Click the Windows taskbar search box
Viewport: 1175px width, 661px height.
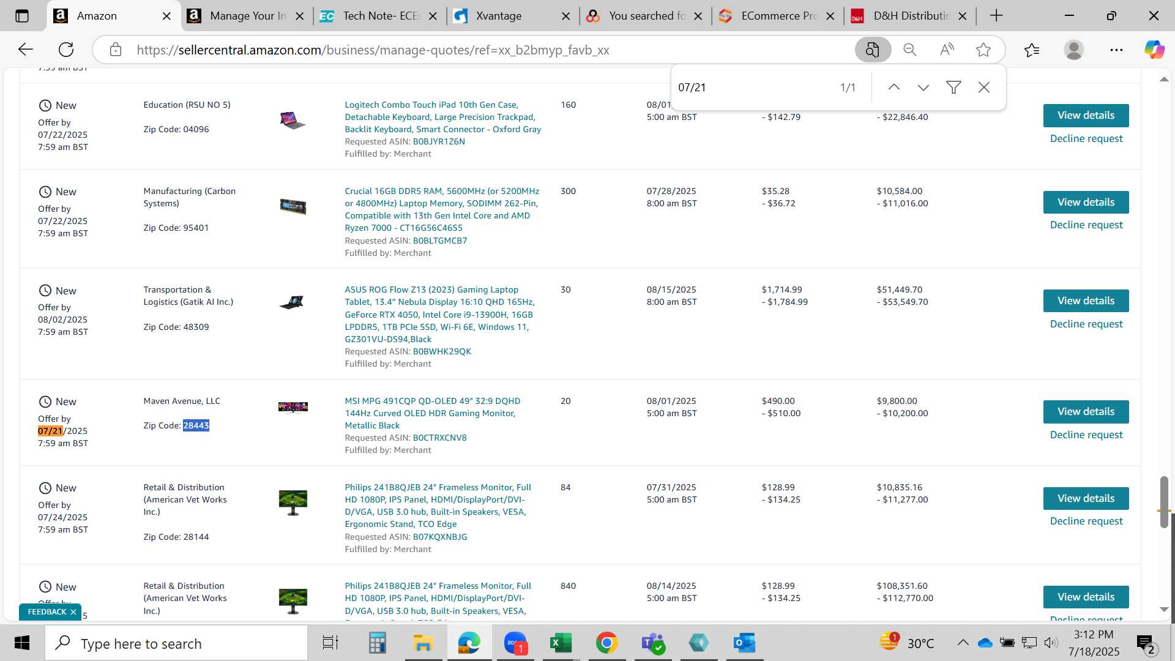176,643
